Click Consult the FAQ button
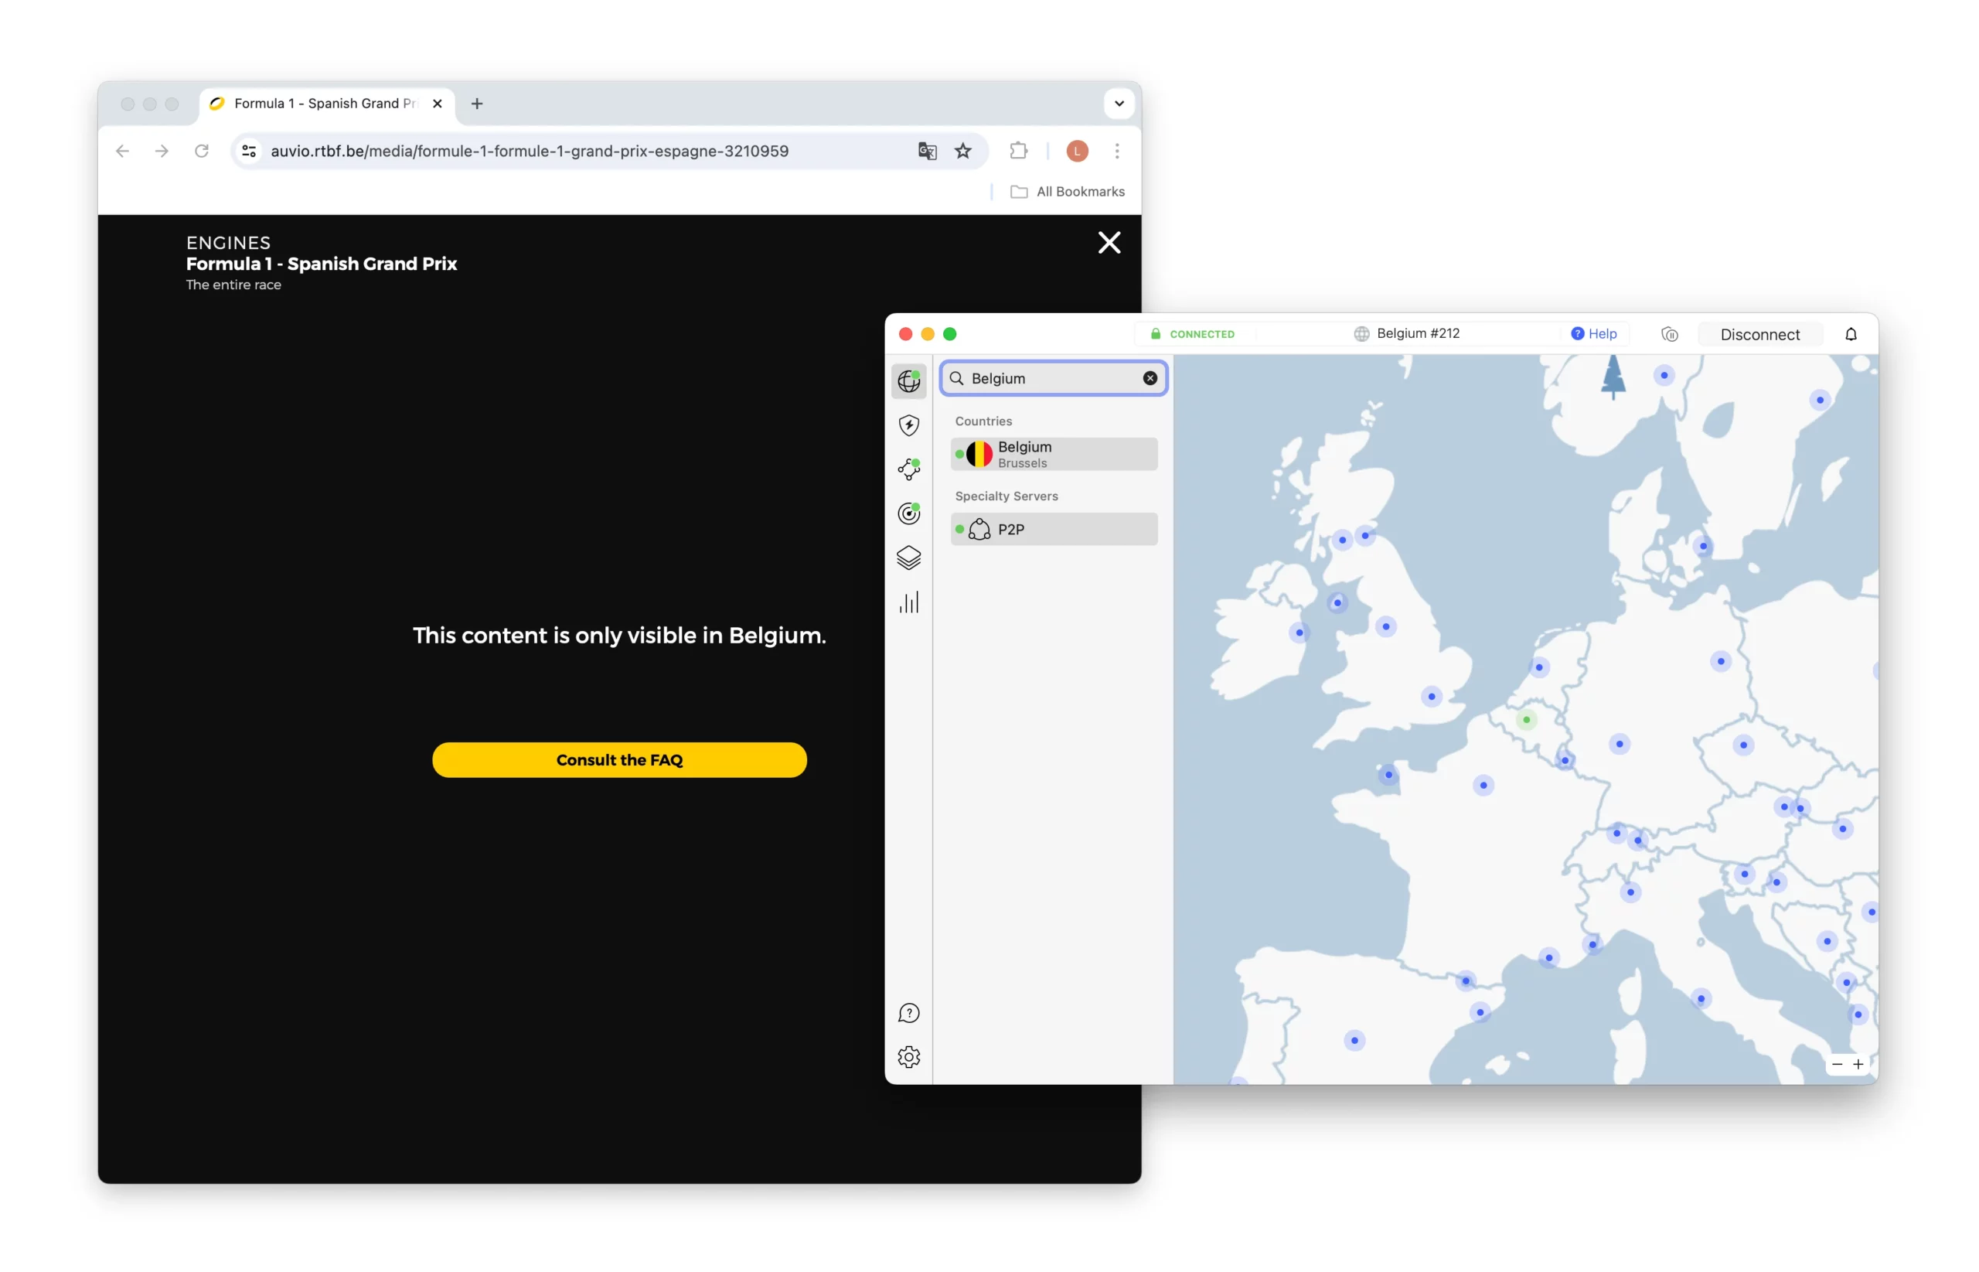1979x1272 pixels. pos(618,760)
